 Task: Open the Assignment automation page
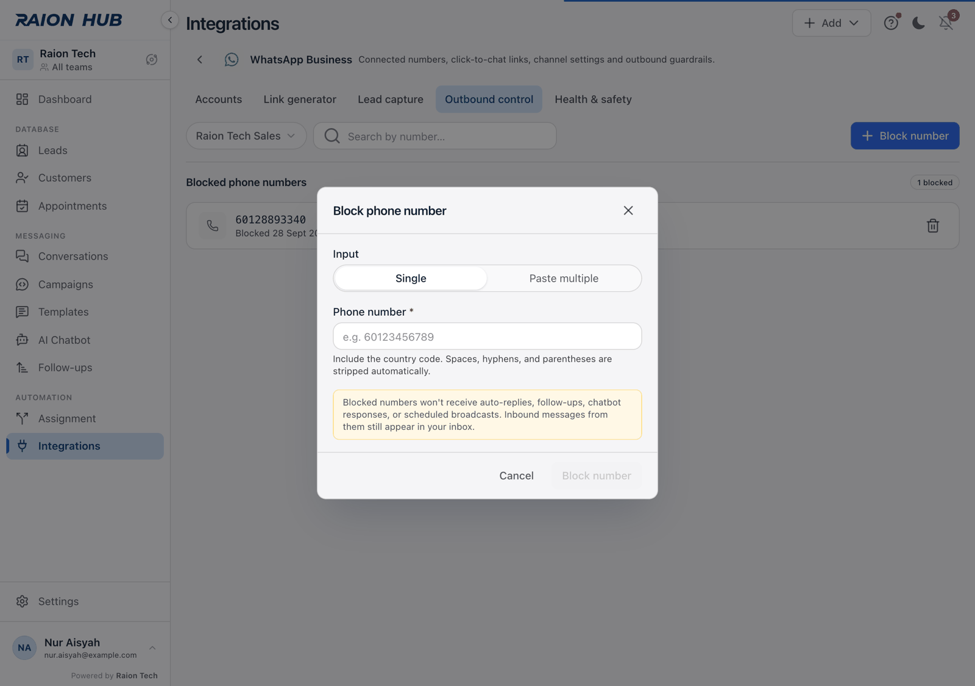(85, 419)
